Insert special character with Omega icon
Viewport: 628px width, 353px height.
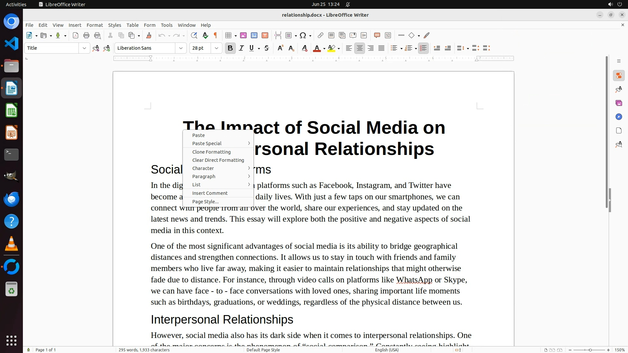(x=303, y=36)
